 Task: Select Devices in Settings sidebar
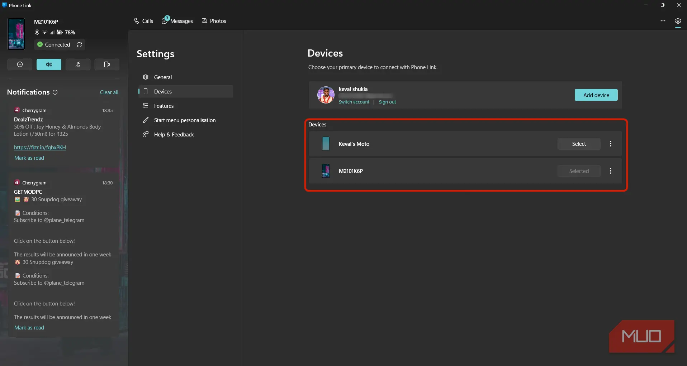185,92
